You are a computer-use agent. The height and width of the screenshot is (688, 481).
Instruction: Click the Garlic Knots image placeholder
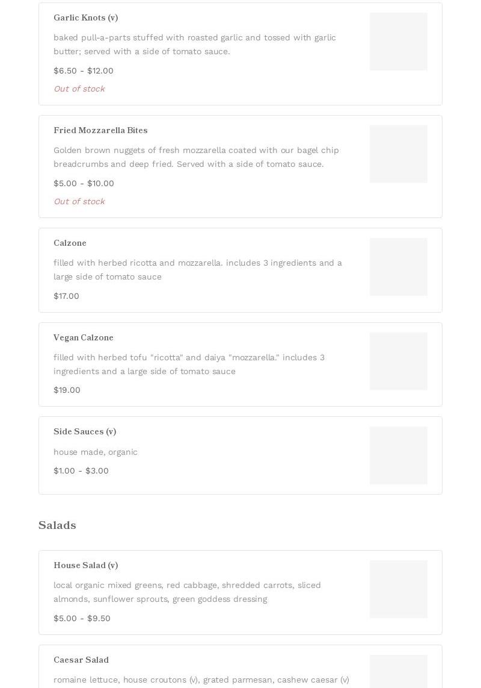(398, 41)
